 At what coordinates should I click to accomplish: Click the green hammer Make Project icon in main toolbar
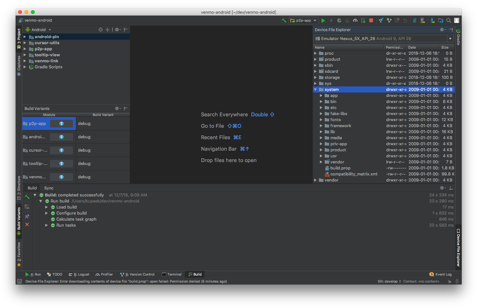(x=284, y=20)
